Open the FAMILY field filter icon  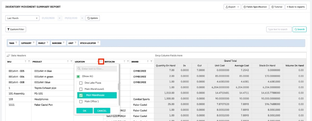(x=47, y=43)
